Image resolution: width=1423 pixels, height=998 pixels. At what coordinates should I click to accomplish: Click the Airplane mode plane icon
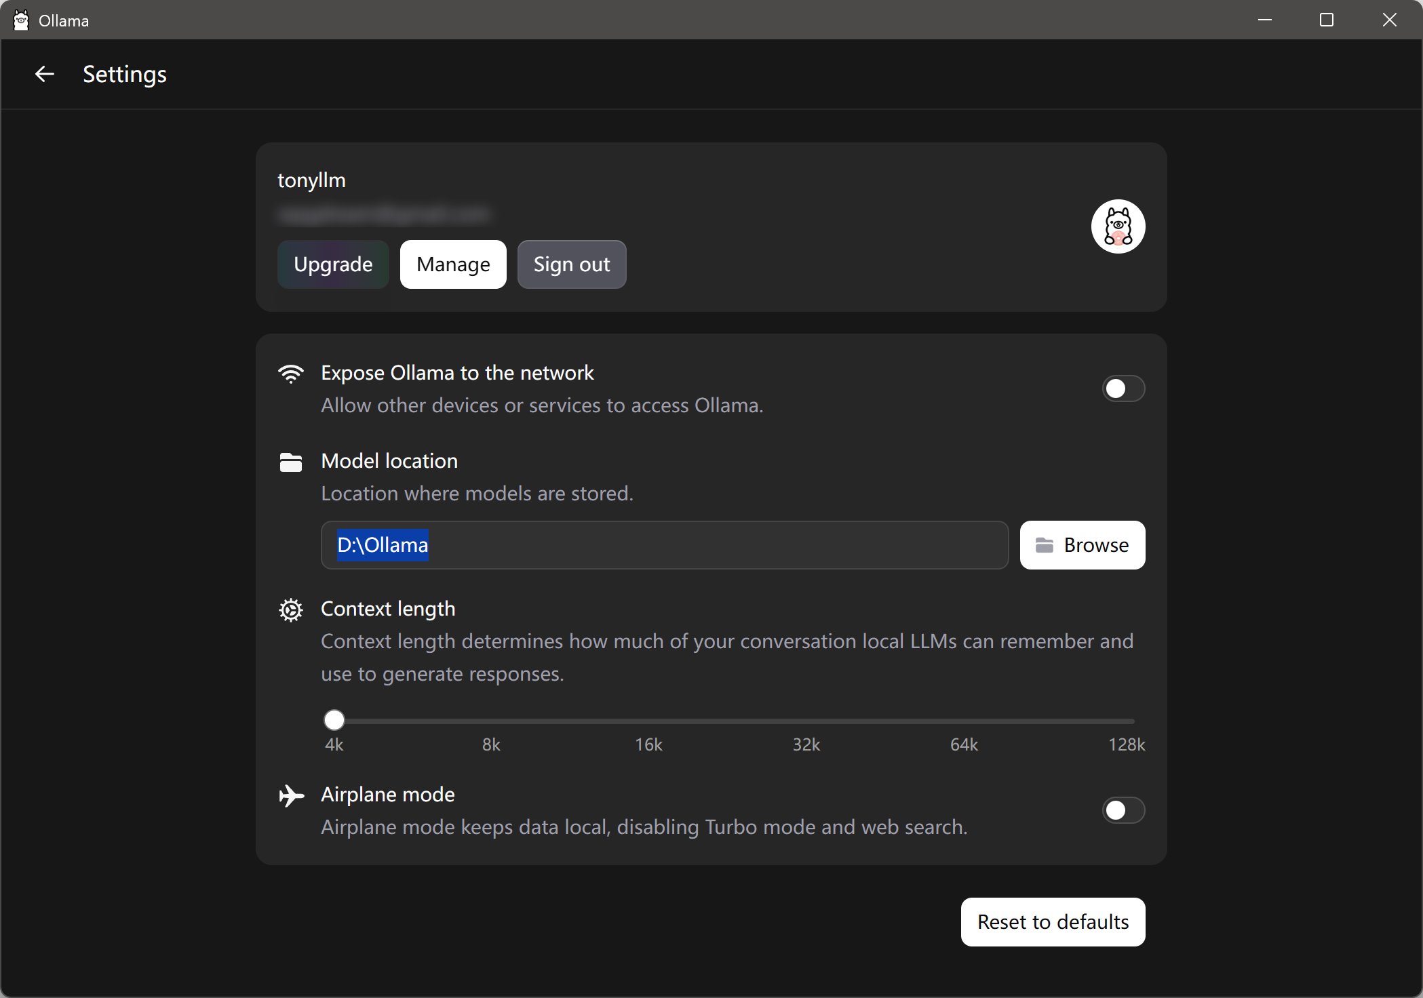point(292,795)
